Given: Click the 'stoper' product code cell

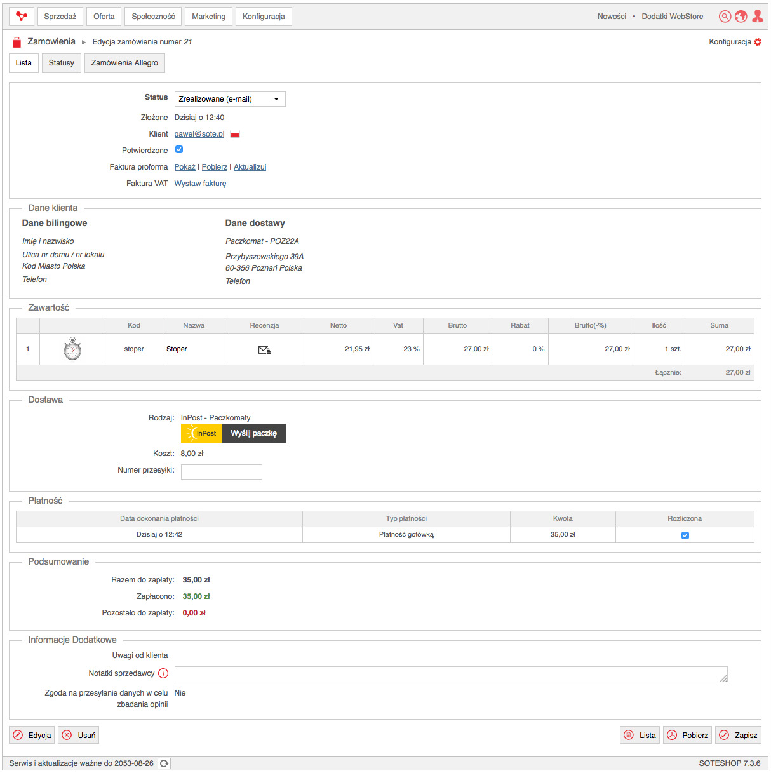Looking at the screenshot, I should 134,349.
